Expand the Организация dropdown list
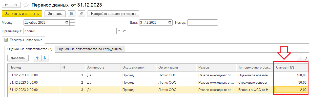This screenshot has width=309, height=97. [119, 31]
